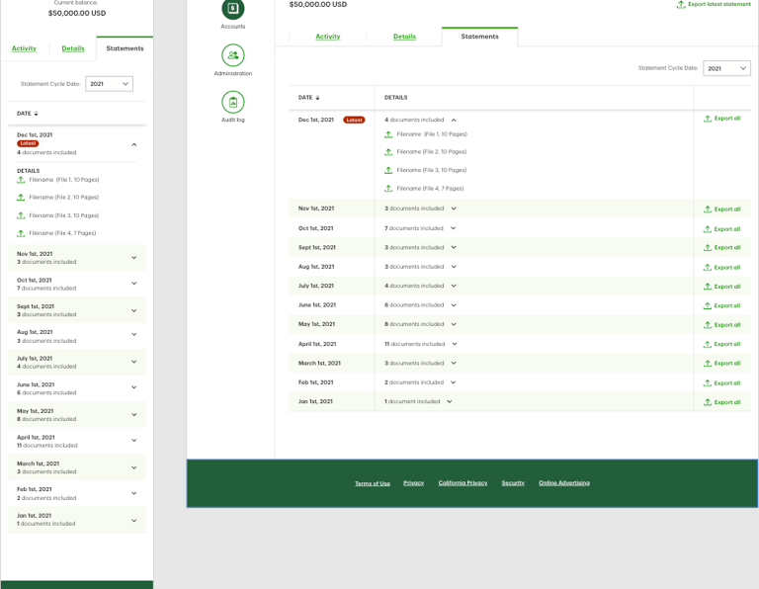Open Statement Cycle Date dropdown in desktop view
The image size is (759, 589).
(x=726, y=68)
